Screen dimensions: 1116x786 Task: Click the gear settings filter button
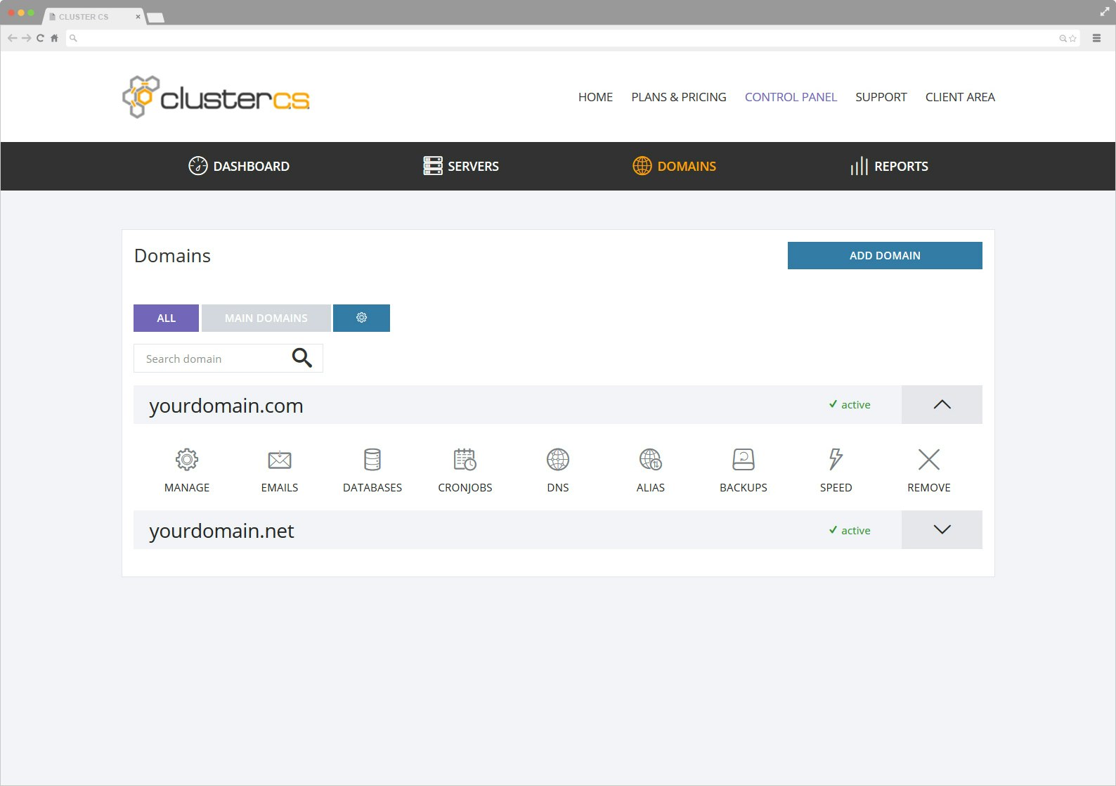(x=361, y=318)
